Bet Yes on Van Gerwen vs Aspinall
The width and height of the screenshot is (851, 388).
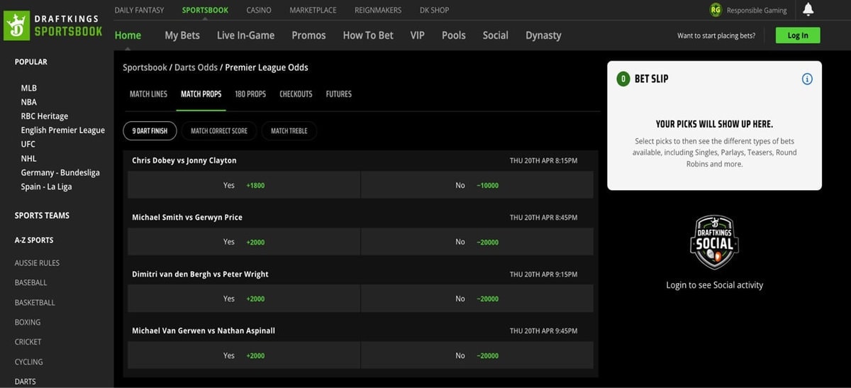[x=244, y=355]
